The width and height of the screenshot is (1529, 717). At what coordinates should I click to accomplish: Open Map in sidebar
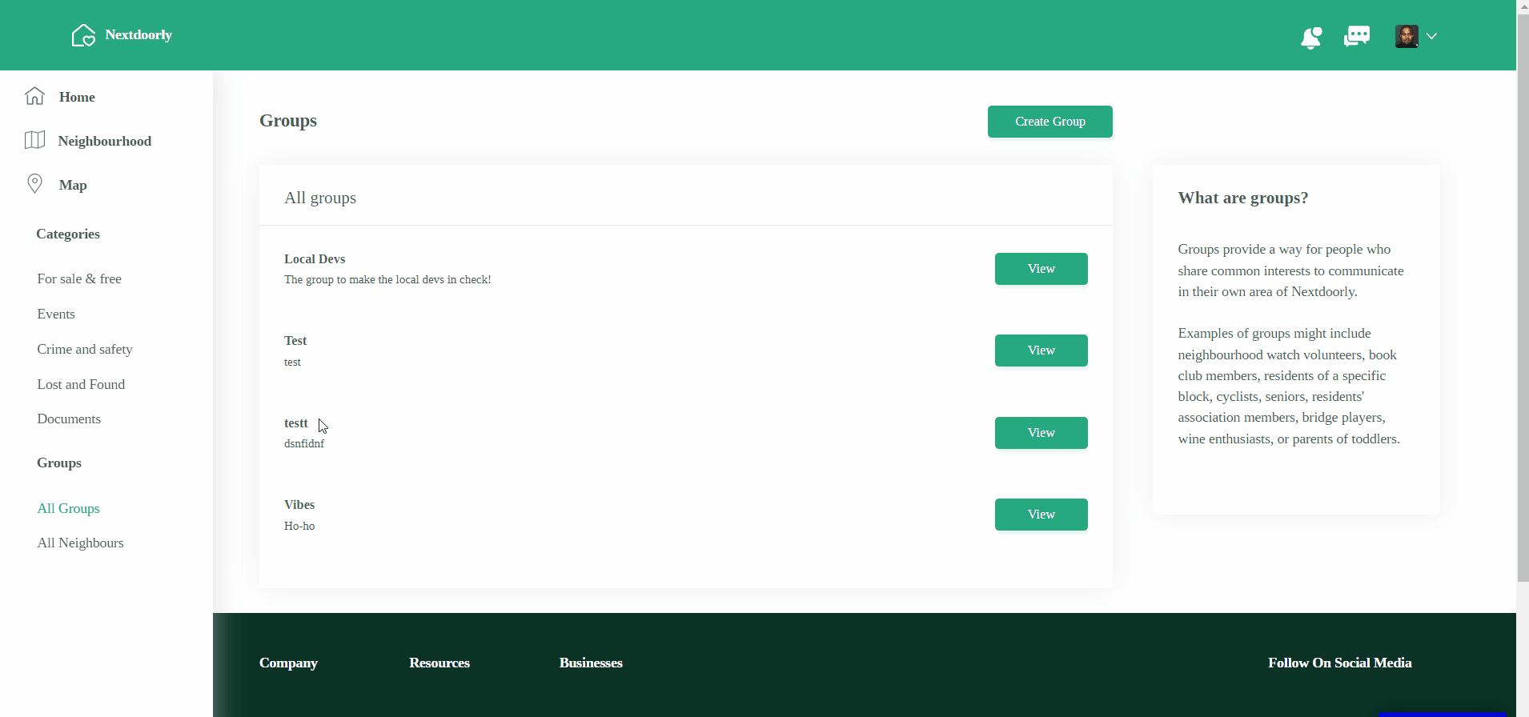click(73, 185)
